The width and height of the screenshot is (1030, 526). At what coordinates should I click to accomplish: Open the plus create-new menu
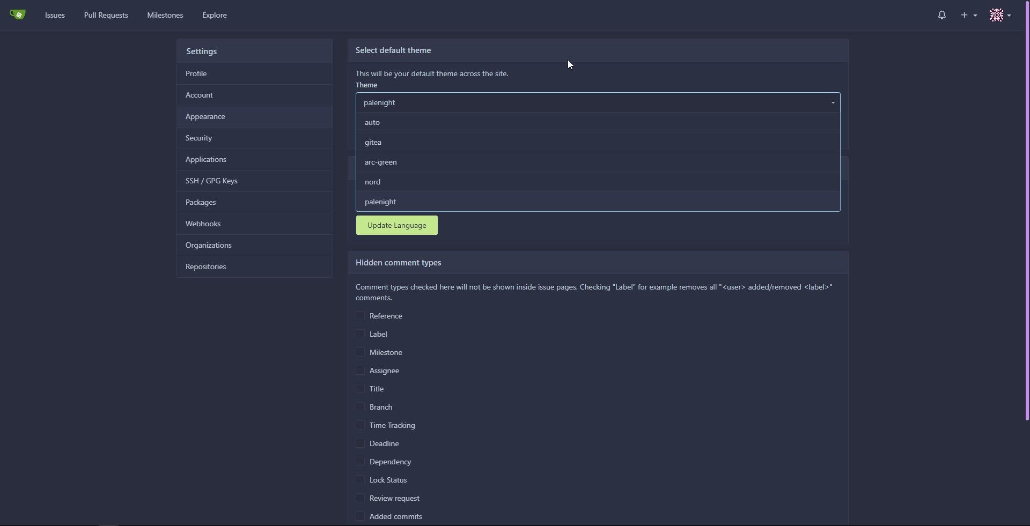(x=969, y=15)
